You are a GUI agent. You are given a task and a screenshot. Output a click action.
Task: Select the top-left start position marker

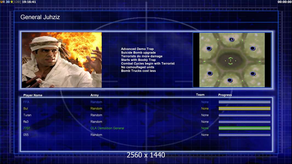(209, 49)
